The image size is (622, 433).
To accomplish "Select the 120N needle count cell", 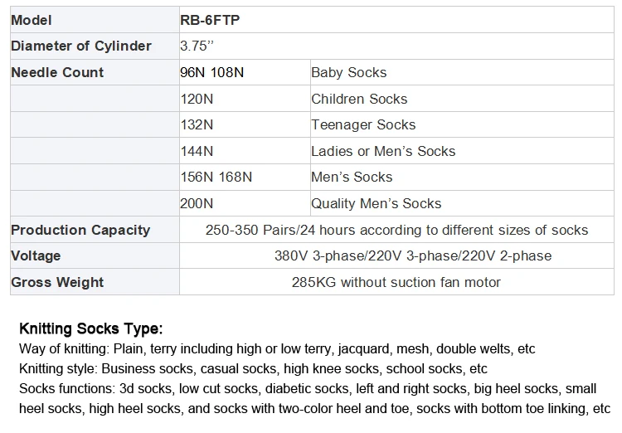I will pyautogui.click(x=197, y=100).
